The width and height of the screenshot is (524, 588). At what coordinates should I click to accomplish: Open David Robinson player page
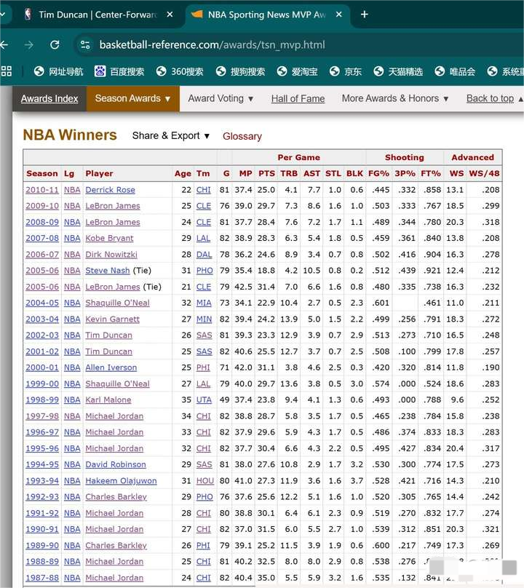click(116, 464)
